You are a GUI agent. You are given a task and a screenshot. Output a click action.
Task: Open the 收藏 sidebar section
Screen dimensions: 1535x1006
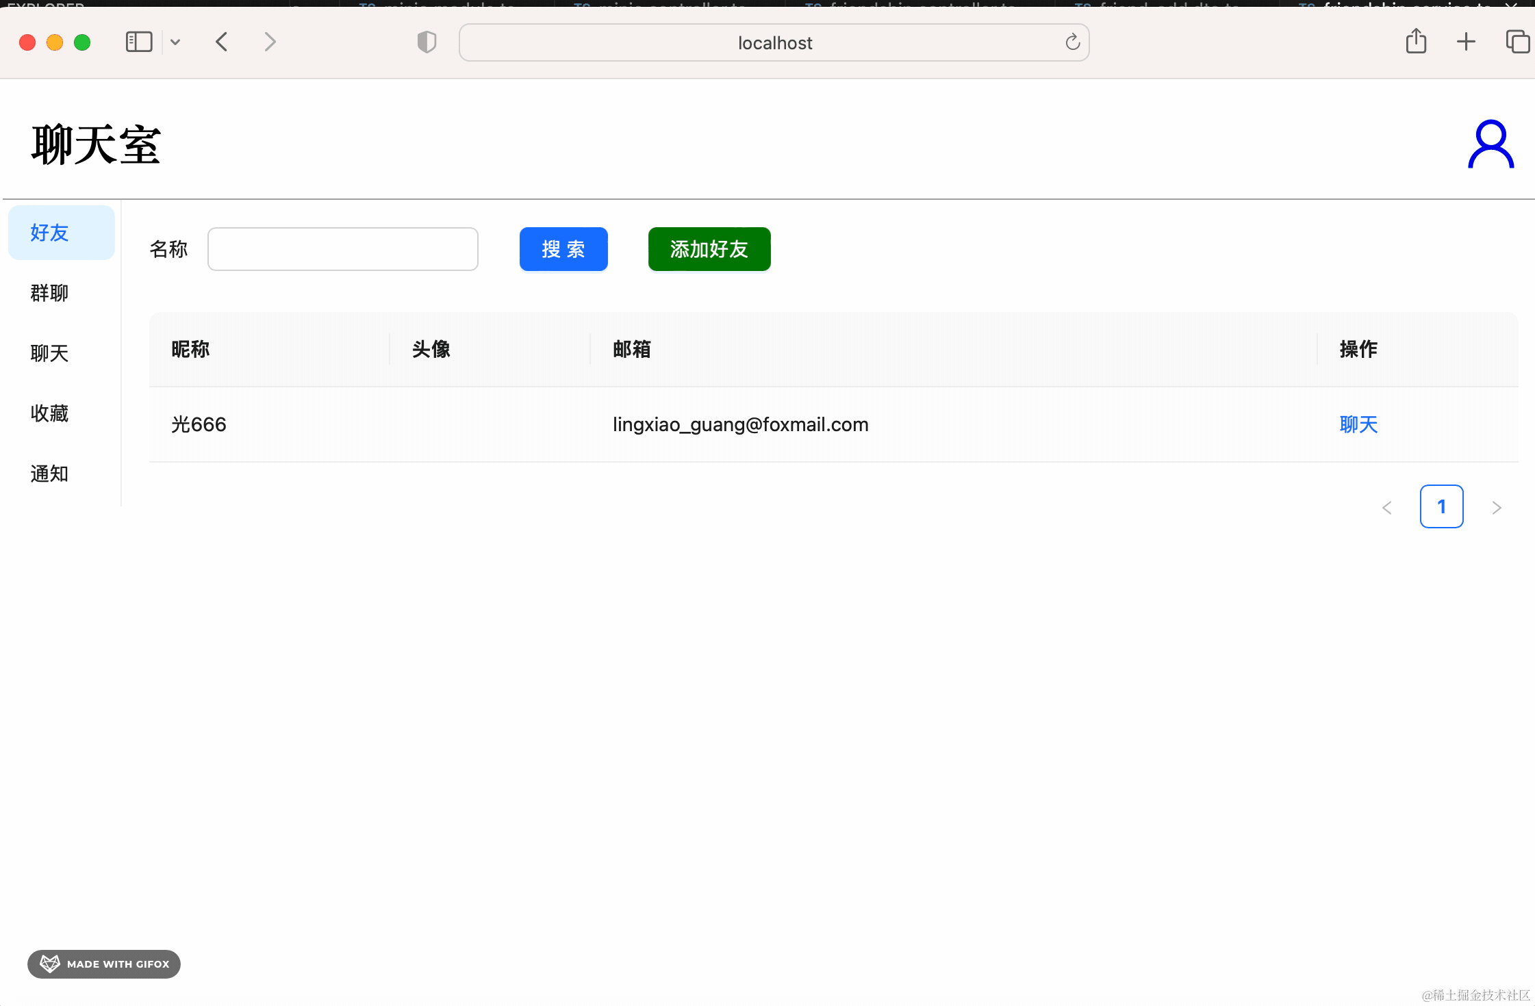(49, 413)
